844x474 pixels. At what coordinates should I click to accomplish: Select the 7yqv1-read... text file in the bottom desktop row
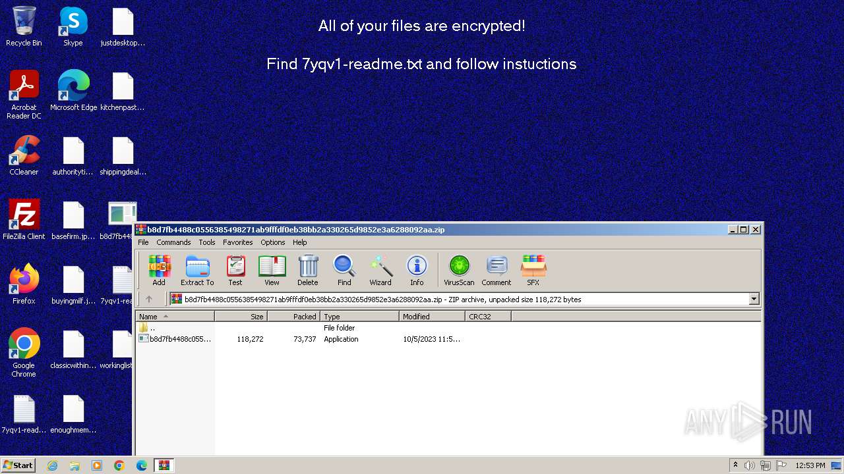point(24,415)
